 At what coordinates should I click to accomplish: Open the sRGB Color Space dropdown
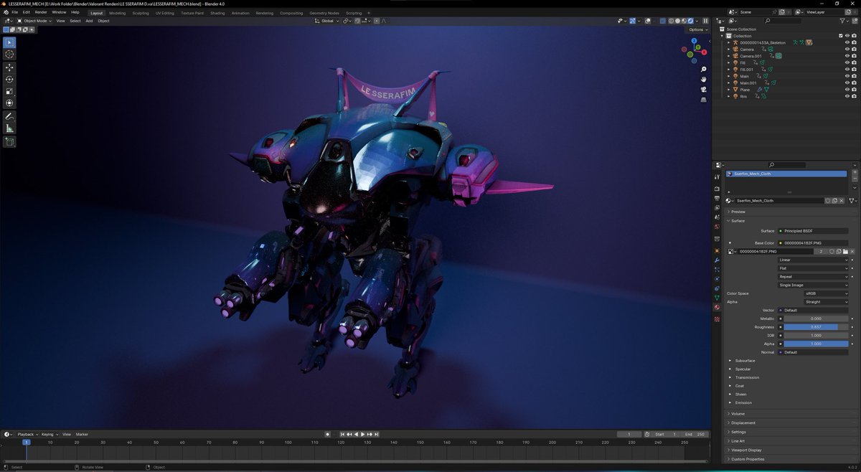pyautogui.click(x=827, y=293)
